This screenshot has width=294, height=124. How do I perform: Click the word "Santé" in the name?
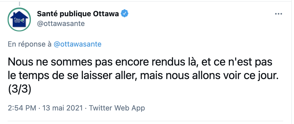(45, 14)
